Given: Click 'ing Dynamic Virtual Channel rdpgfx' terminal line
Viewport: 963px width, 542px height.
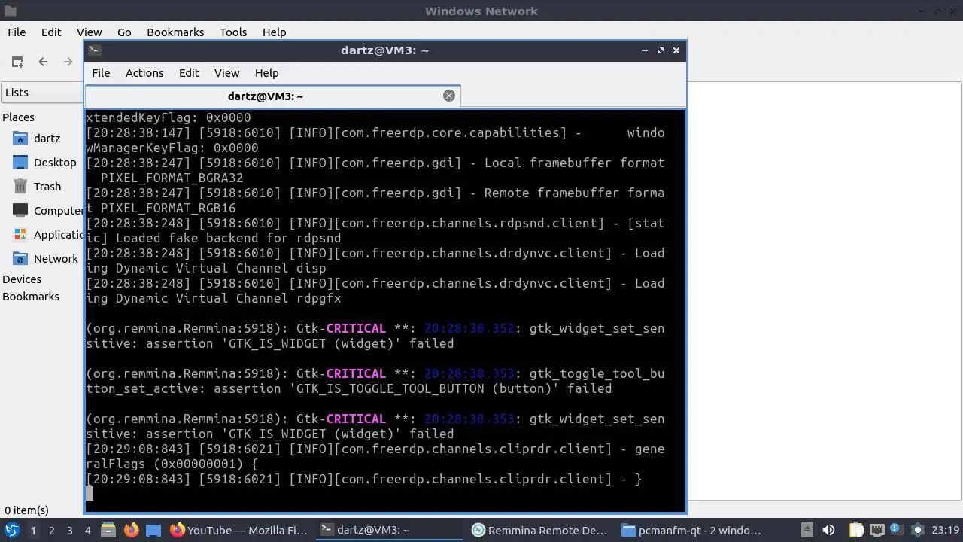Looking at the screenshot, I should [214, 298].
